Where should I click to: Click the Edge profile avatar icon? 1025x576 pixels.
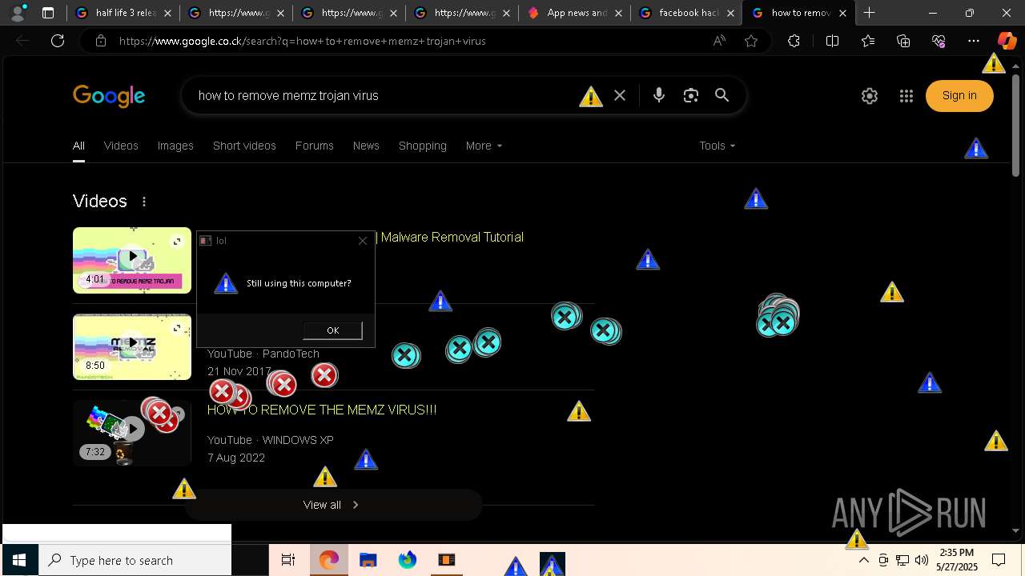pyautogui.click(x=17, y=13)
